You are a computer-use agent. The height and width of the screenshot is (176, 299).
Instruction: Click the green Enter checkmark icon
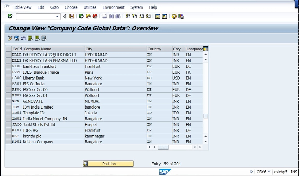point(10,16)
